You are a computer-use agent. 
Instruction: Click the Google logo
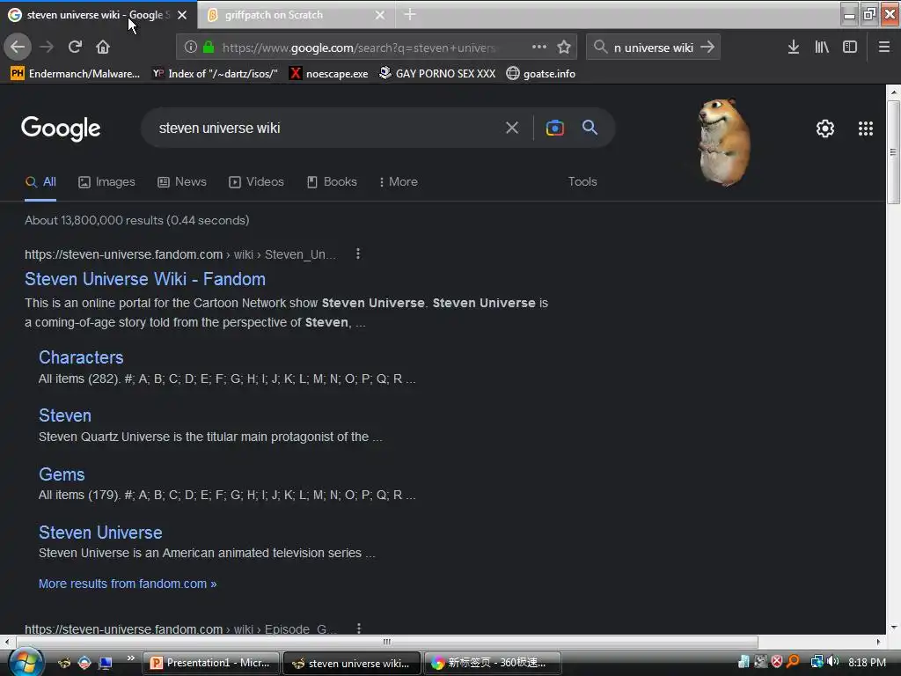(61, 129)
